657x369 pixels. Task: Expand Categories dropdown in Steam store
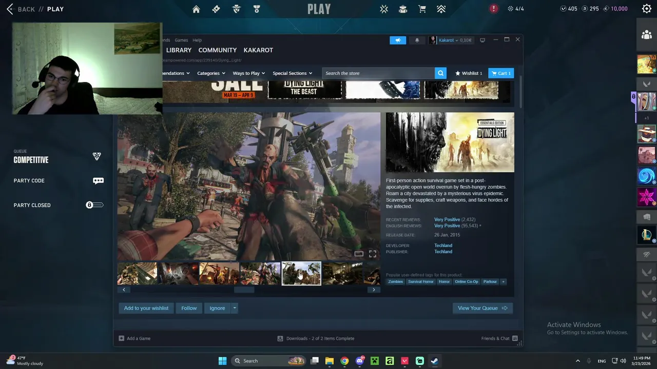tap(212, 73)
